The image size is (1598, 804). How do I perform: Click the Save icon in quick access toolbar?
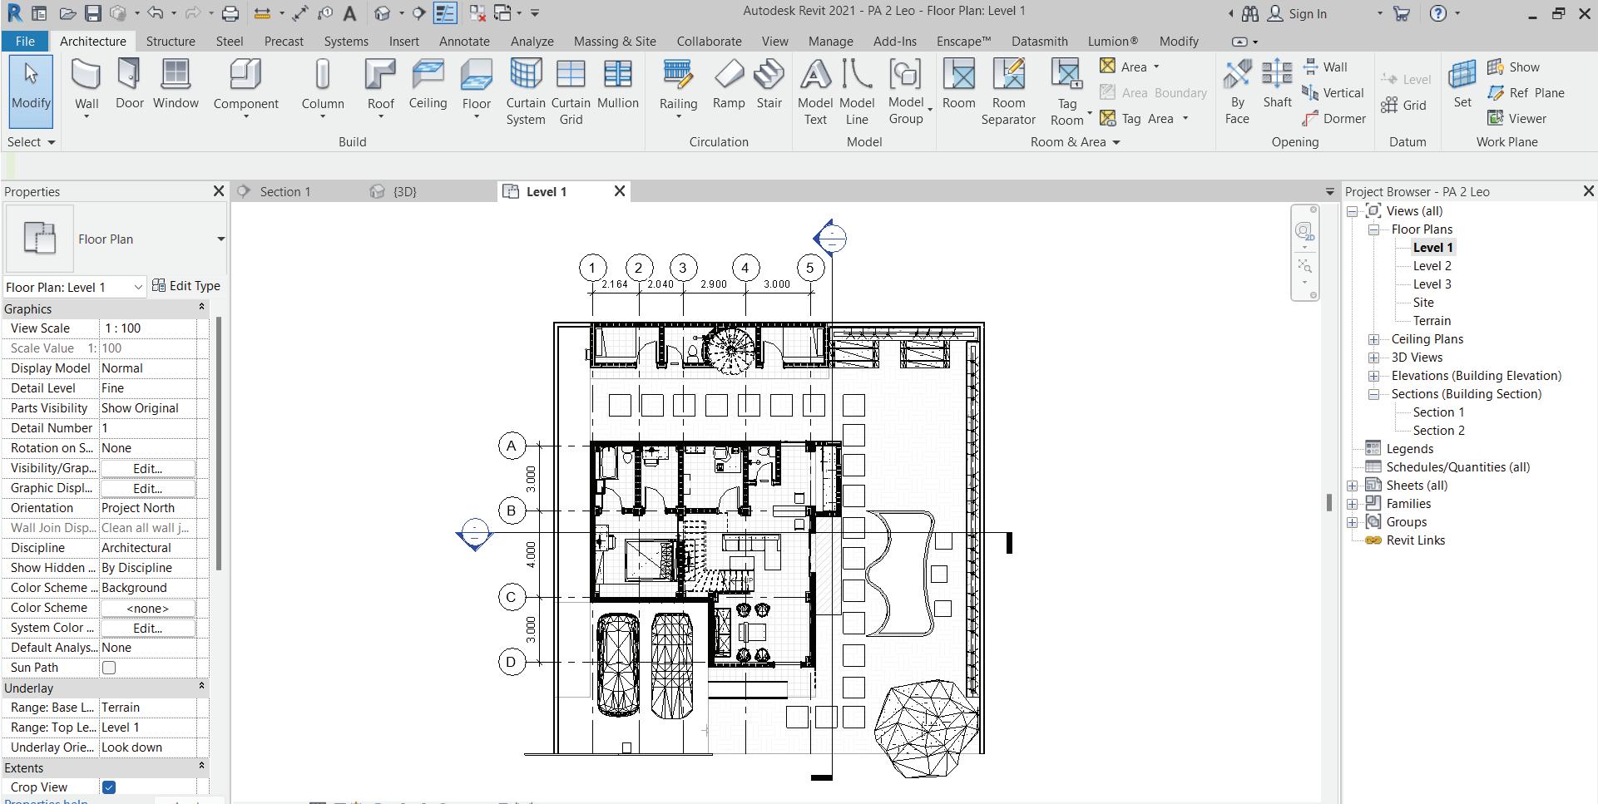coord(92,13)
